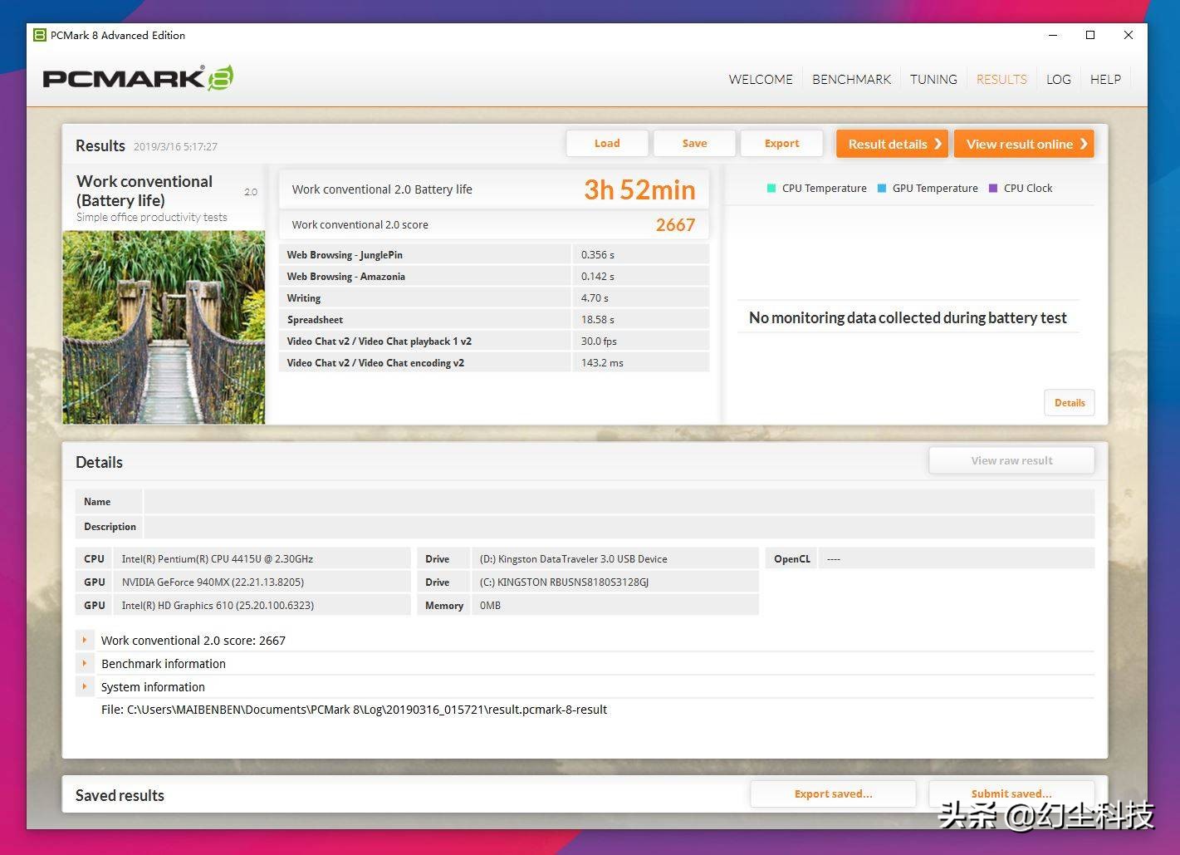Viewport: 1180px width, 855px height.
Task: Click the Name input field
Action: [619, 501]
